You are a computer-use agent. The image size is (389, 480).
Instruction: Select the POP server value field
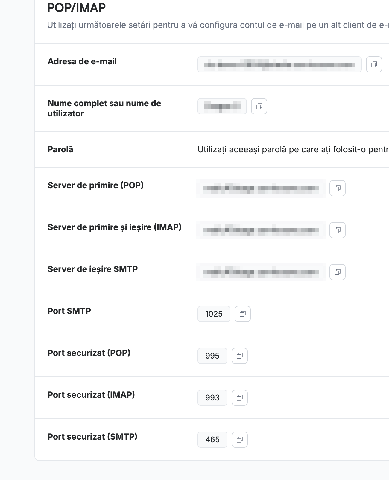point(261,188)
